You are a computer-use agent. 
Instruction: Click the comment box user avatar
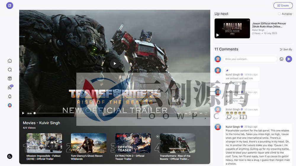218,59
